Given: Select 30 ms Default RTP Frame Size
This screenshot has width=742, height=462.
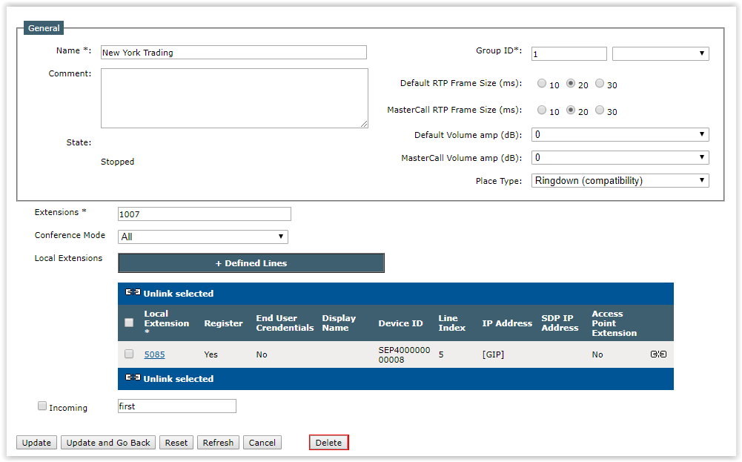Looking at the screenshot, I should (600, 83).
